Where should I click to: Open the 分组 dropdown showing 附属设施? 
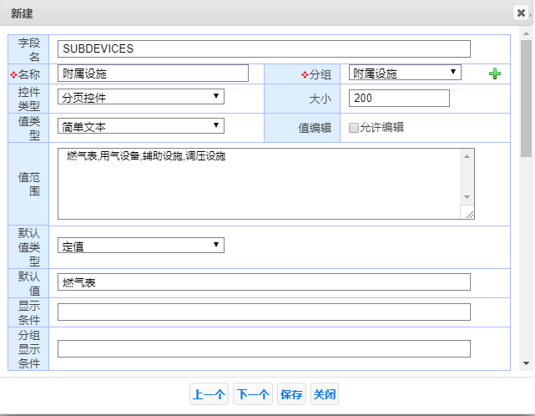click(x=405, y=73)
